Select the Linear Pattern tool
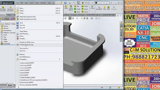Viewport: 160px width, 90px height. pyautogui.click(x=71, y=8)
